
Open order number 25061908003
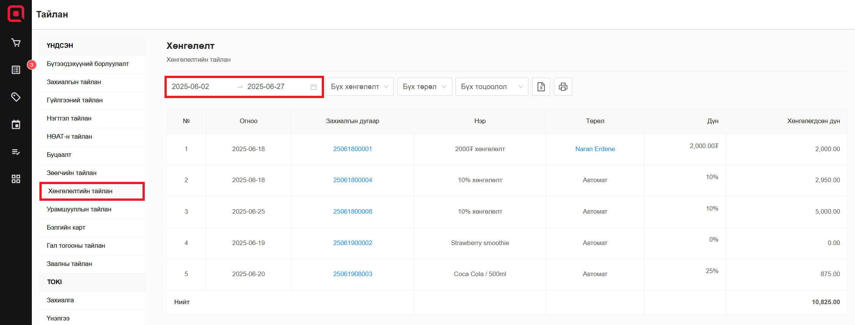[352, 274]
